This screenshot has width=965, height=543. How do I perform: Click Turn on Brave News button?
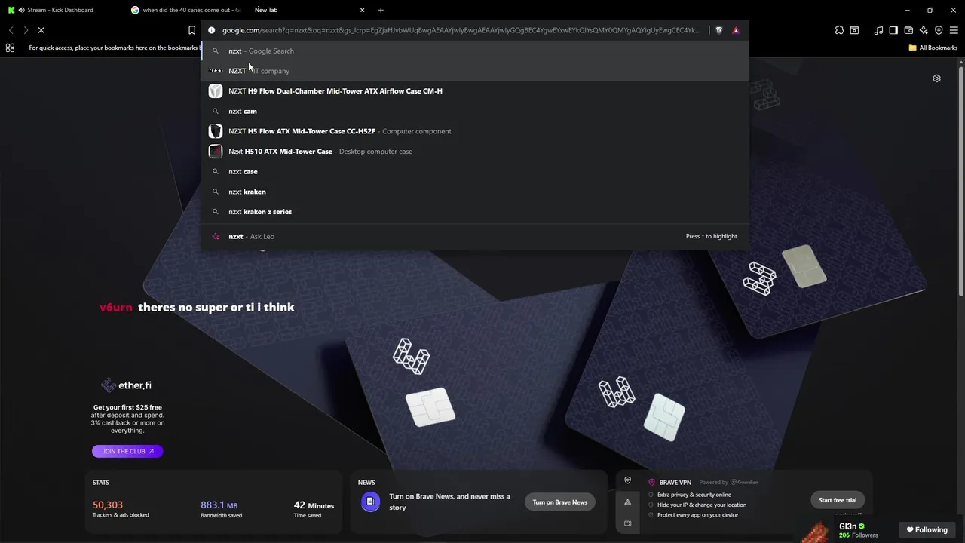coord(559,502)
